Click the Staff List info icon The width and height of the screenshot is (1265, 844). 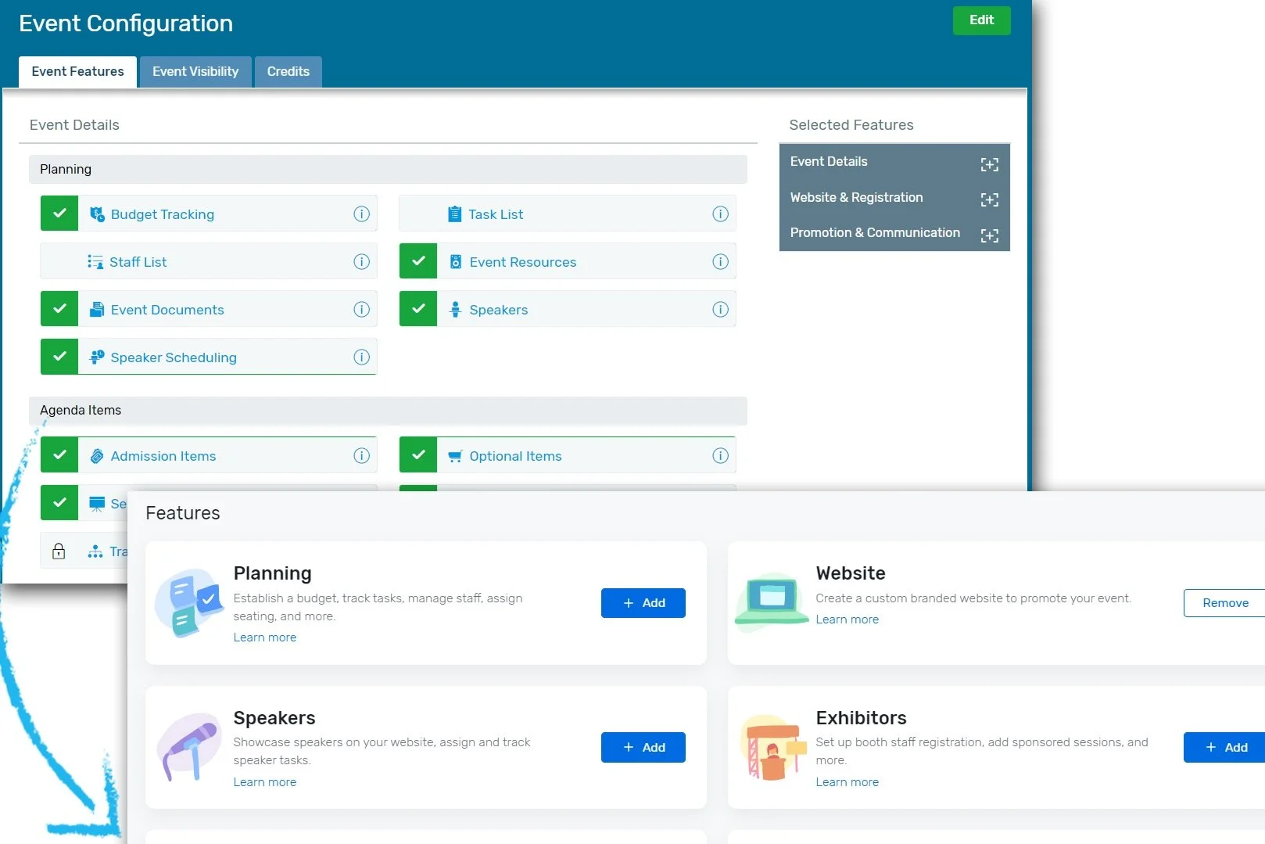[361, 261]
